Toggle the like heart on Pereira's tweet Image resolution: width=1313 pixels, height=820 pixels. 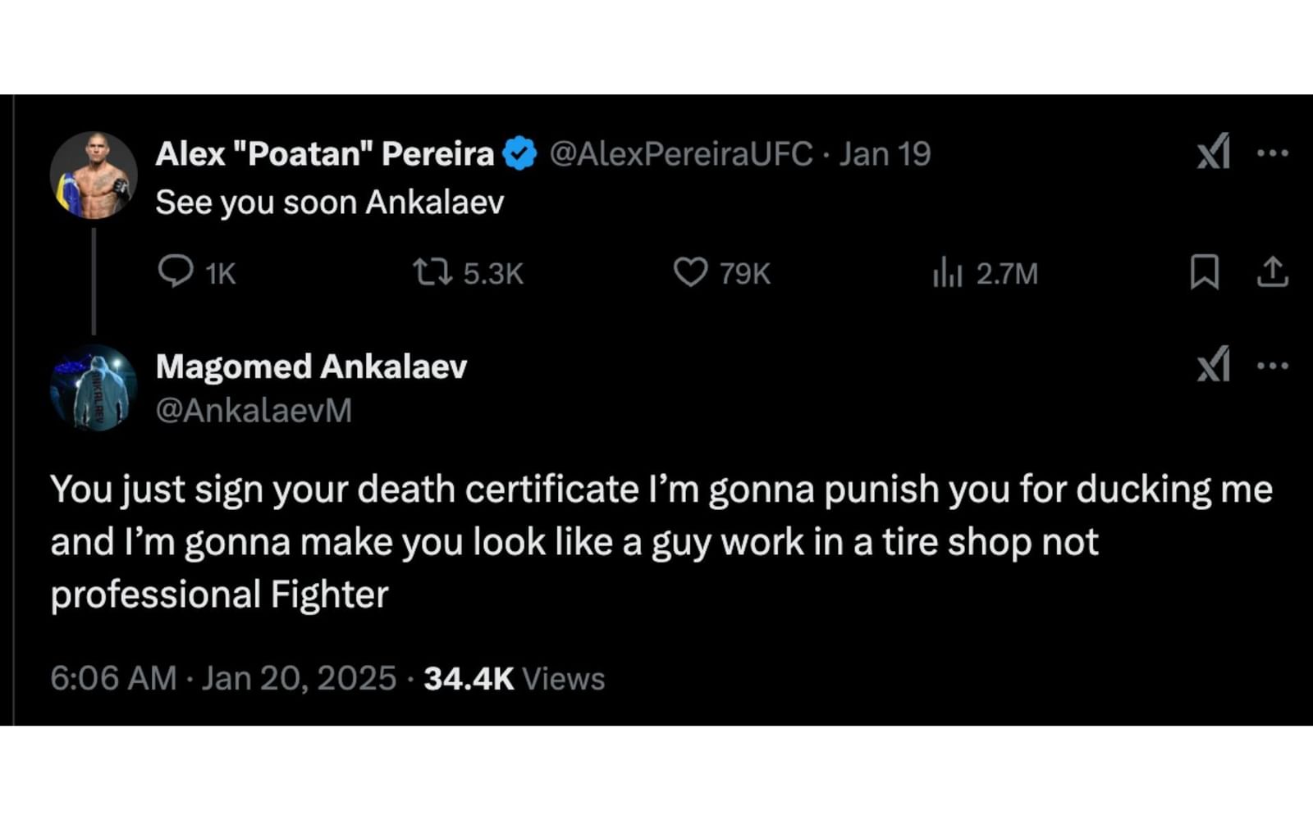point(692,274)
